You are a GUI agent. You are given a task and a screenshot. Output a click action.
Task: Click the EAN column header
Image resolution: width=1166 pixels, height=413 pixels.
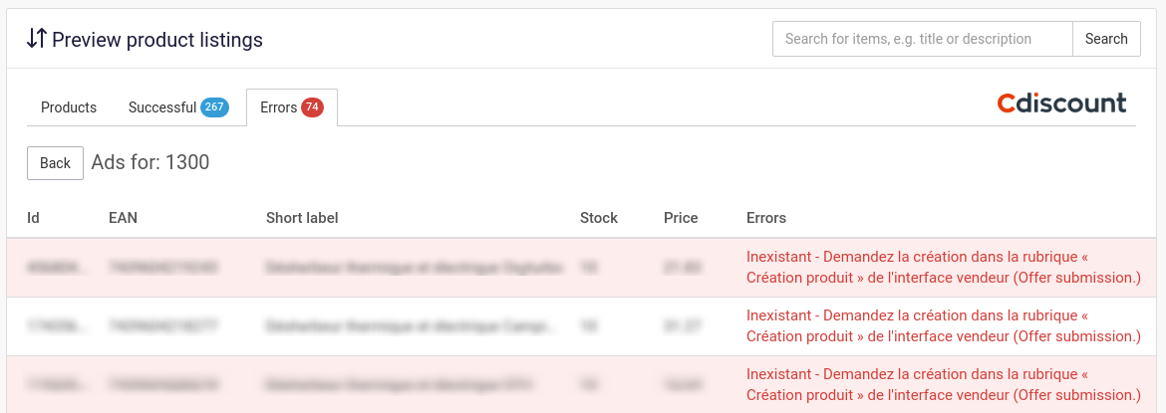pyautogui.click(x=123, y=218)
